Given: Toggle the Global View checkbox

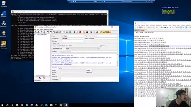Looking at the screenshot, I should (x=42, y=81).
